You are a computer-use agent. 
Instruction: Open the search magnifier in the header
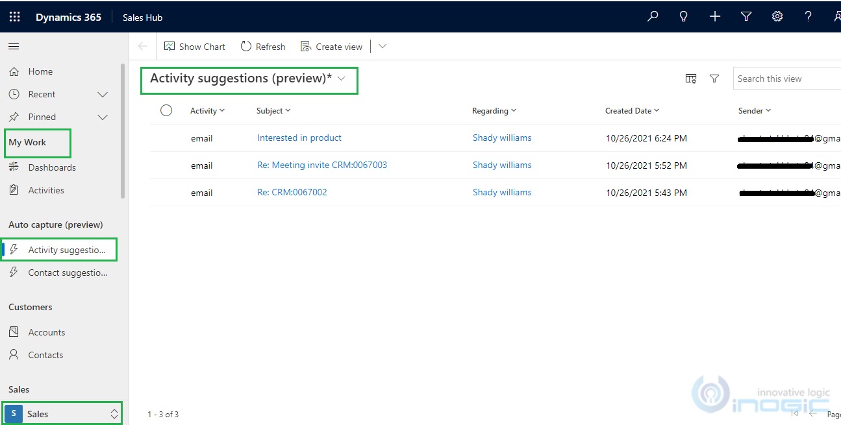(x=653, y=17)
